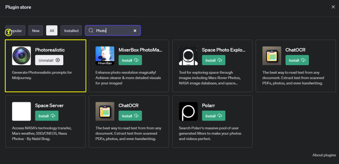Install the Space Server plugin
339x164 pixels.
47,116
